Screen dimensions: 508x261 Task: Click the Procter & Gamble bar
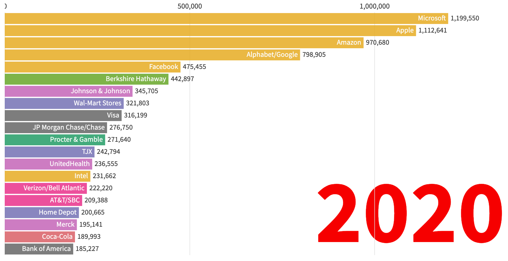click(x=55, y=140)
